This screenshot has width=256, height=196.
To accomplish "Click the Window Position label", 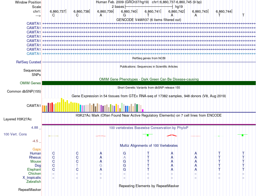I will coord(28,2).
